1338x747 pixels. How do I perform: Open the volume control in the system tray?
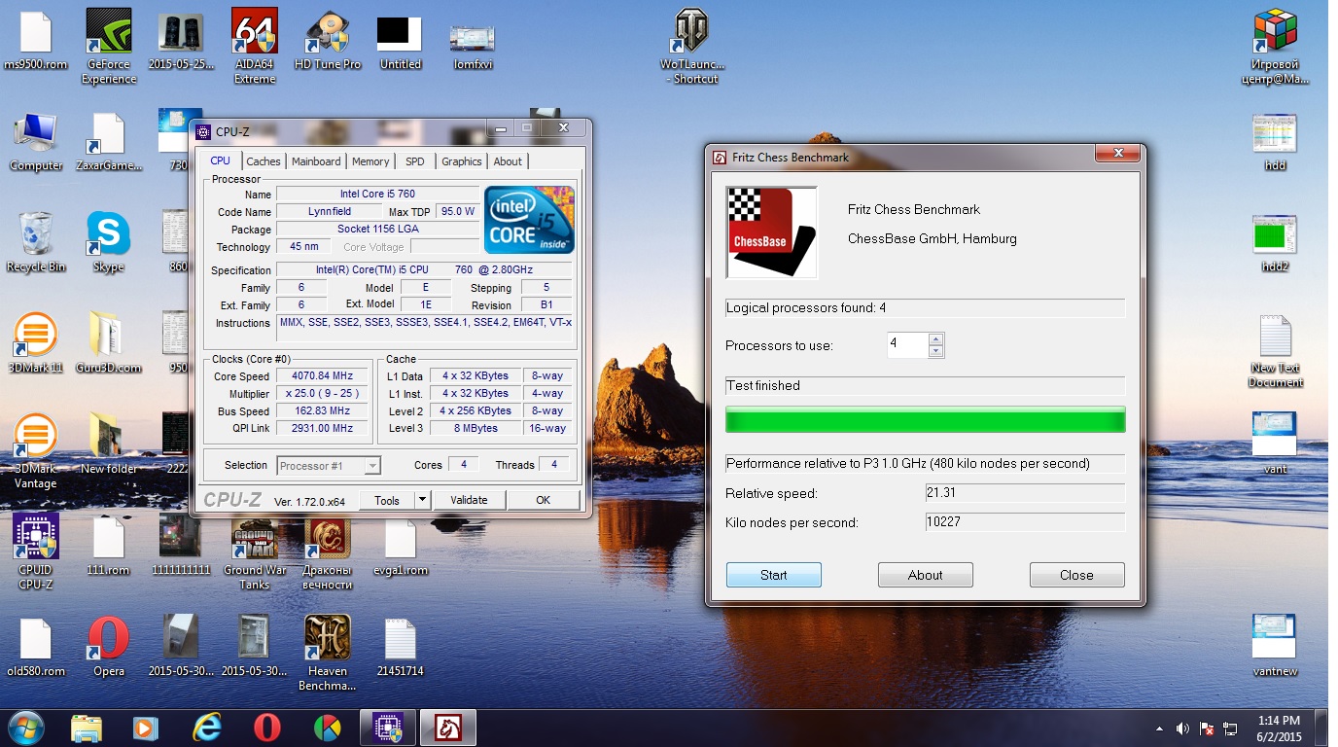1182,729
